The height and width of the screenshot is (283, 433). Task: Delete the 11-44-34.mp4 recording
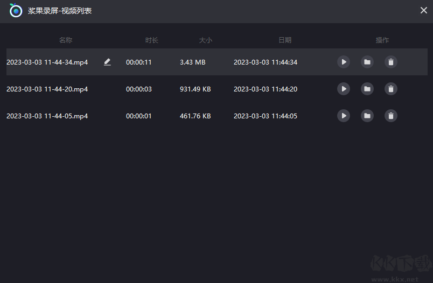click(x=391, y=62)
